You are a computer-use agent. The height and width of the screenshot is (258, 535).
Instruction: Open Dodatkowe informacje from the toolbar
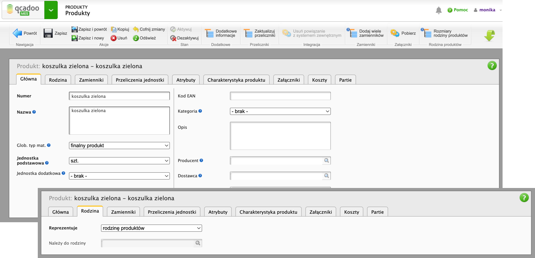(221, 33)
